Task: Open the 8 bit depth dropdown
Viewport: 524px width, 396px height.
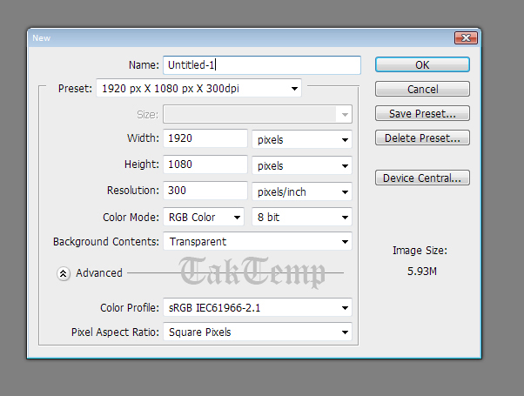Action: pos(302,217)
